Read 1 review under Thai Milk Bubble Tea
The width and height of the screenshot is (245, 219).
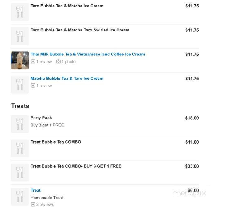pyautogui.click(x=44, y=62)
